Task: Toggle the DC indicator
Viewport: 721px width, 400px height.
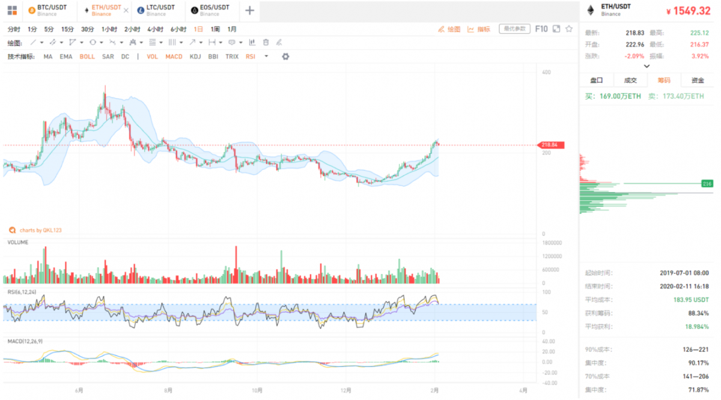Action: [x=125, y=56]
